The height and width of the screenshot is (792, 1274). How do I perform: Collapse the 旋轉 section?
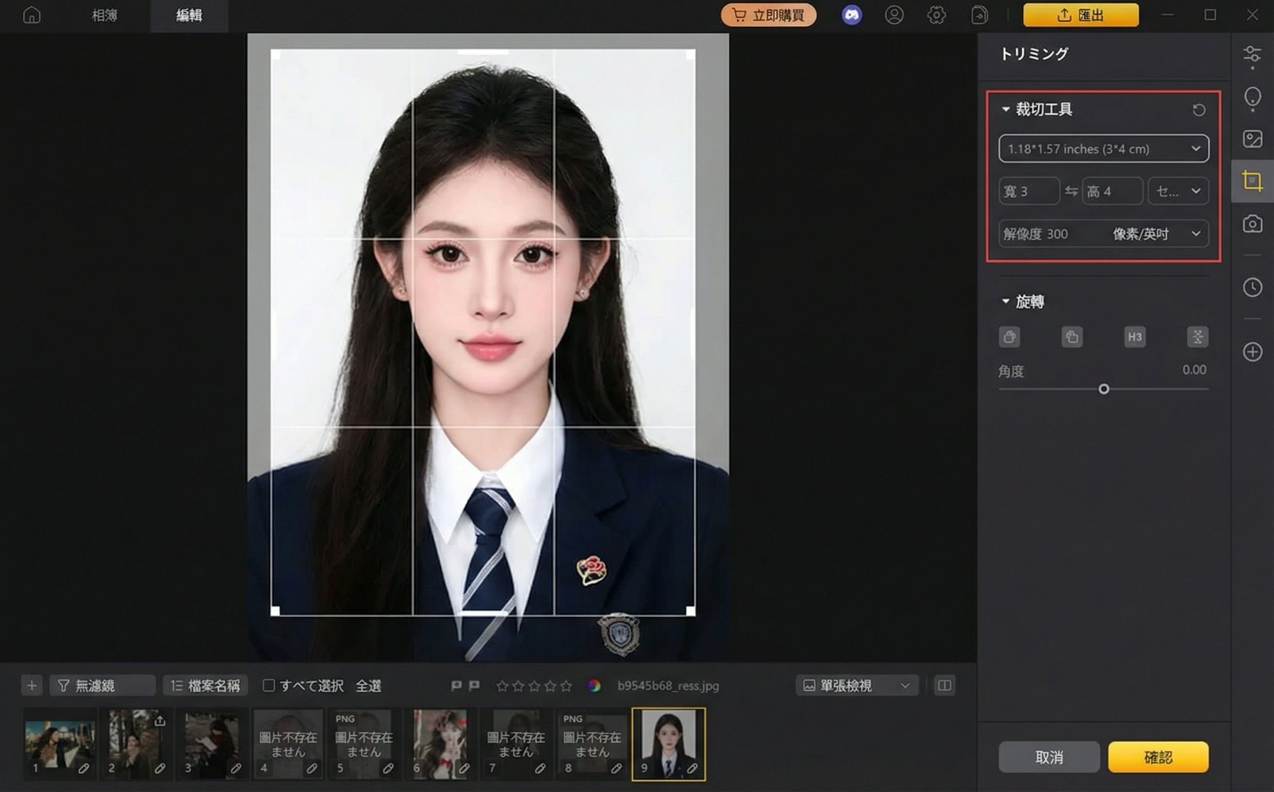click(x=1005, y=302)
